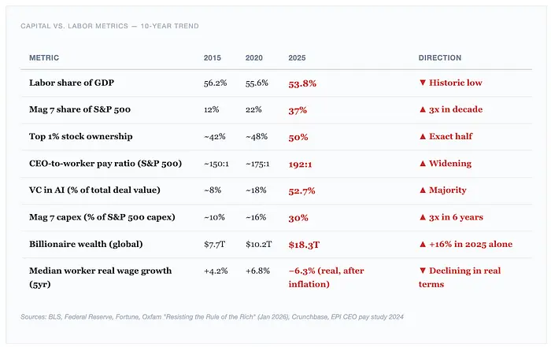Viewport: 551px width, 347px height.
Task: Click the 52.7% VC in AI value
Action: tap(302, 190)
